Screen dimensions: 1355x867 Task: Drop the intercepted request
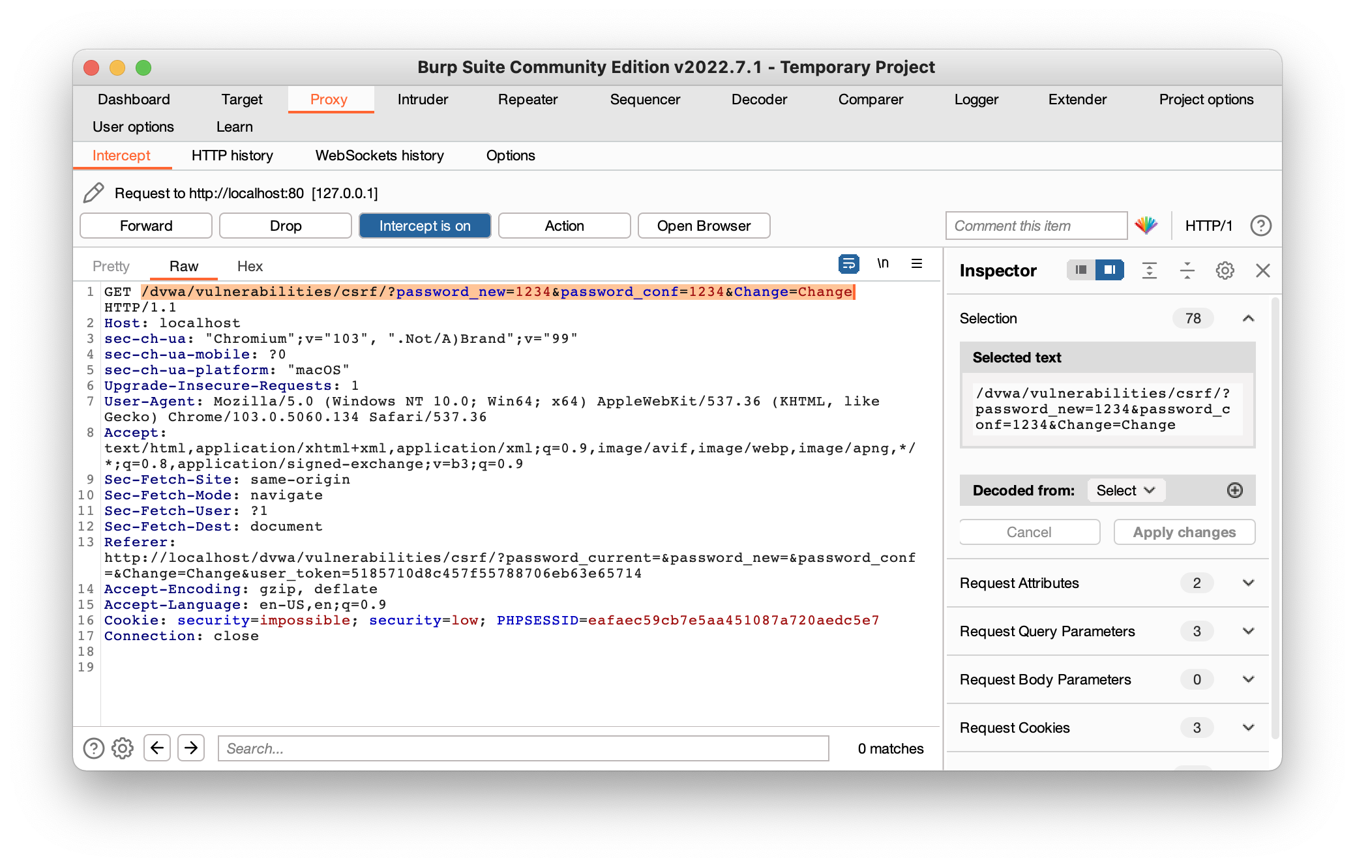[x=286, y=226]
